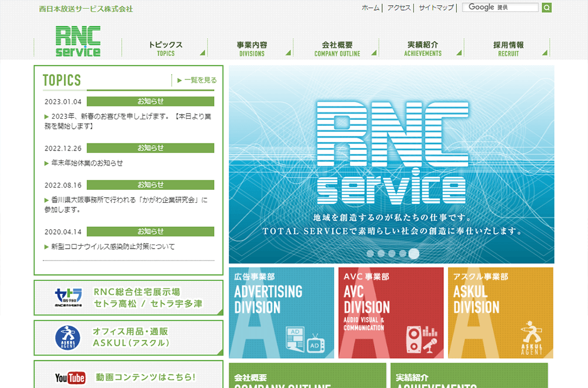Click the TOPICS panel heading
This screenshot has width=588, height=388.
[62, 80]
